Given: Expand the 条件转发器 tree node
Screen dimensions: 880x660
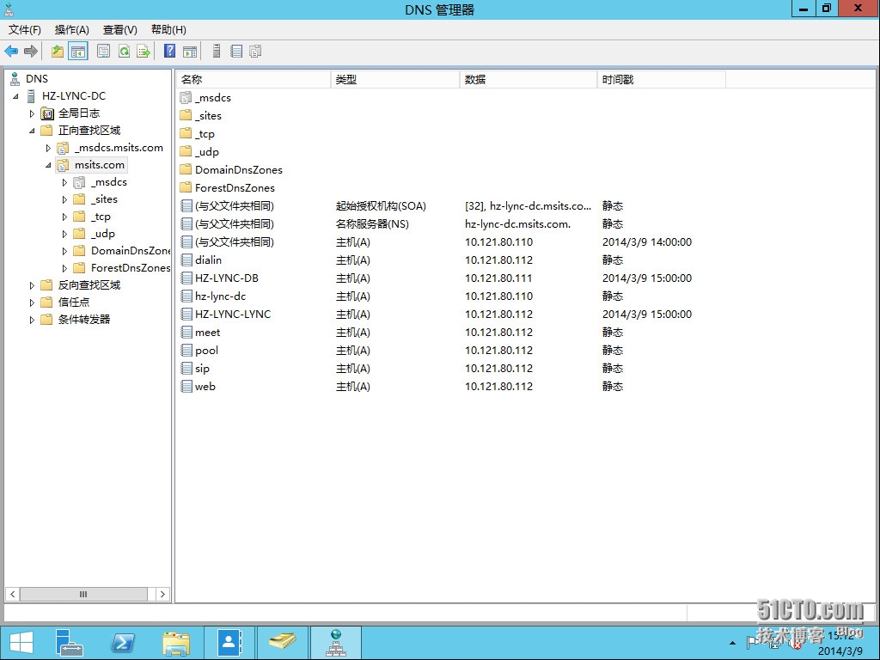Looking at the screenshot, I should [x=32, y=320].
